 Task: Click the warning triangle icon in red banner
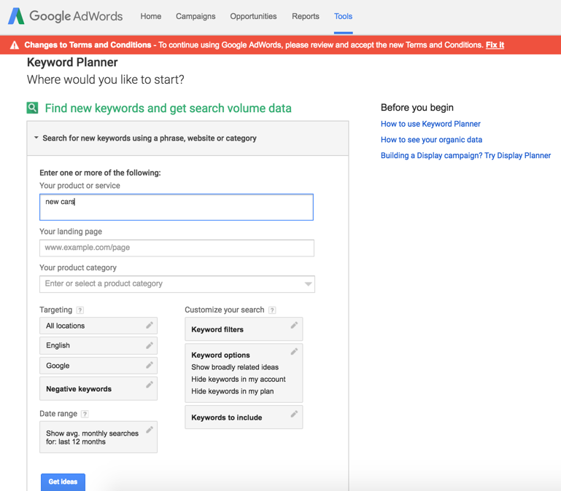15,45
